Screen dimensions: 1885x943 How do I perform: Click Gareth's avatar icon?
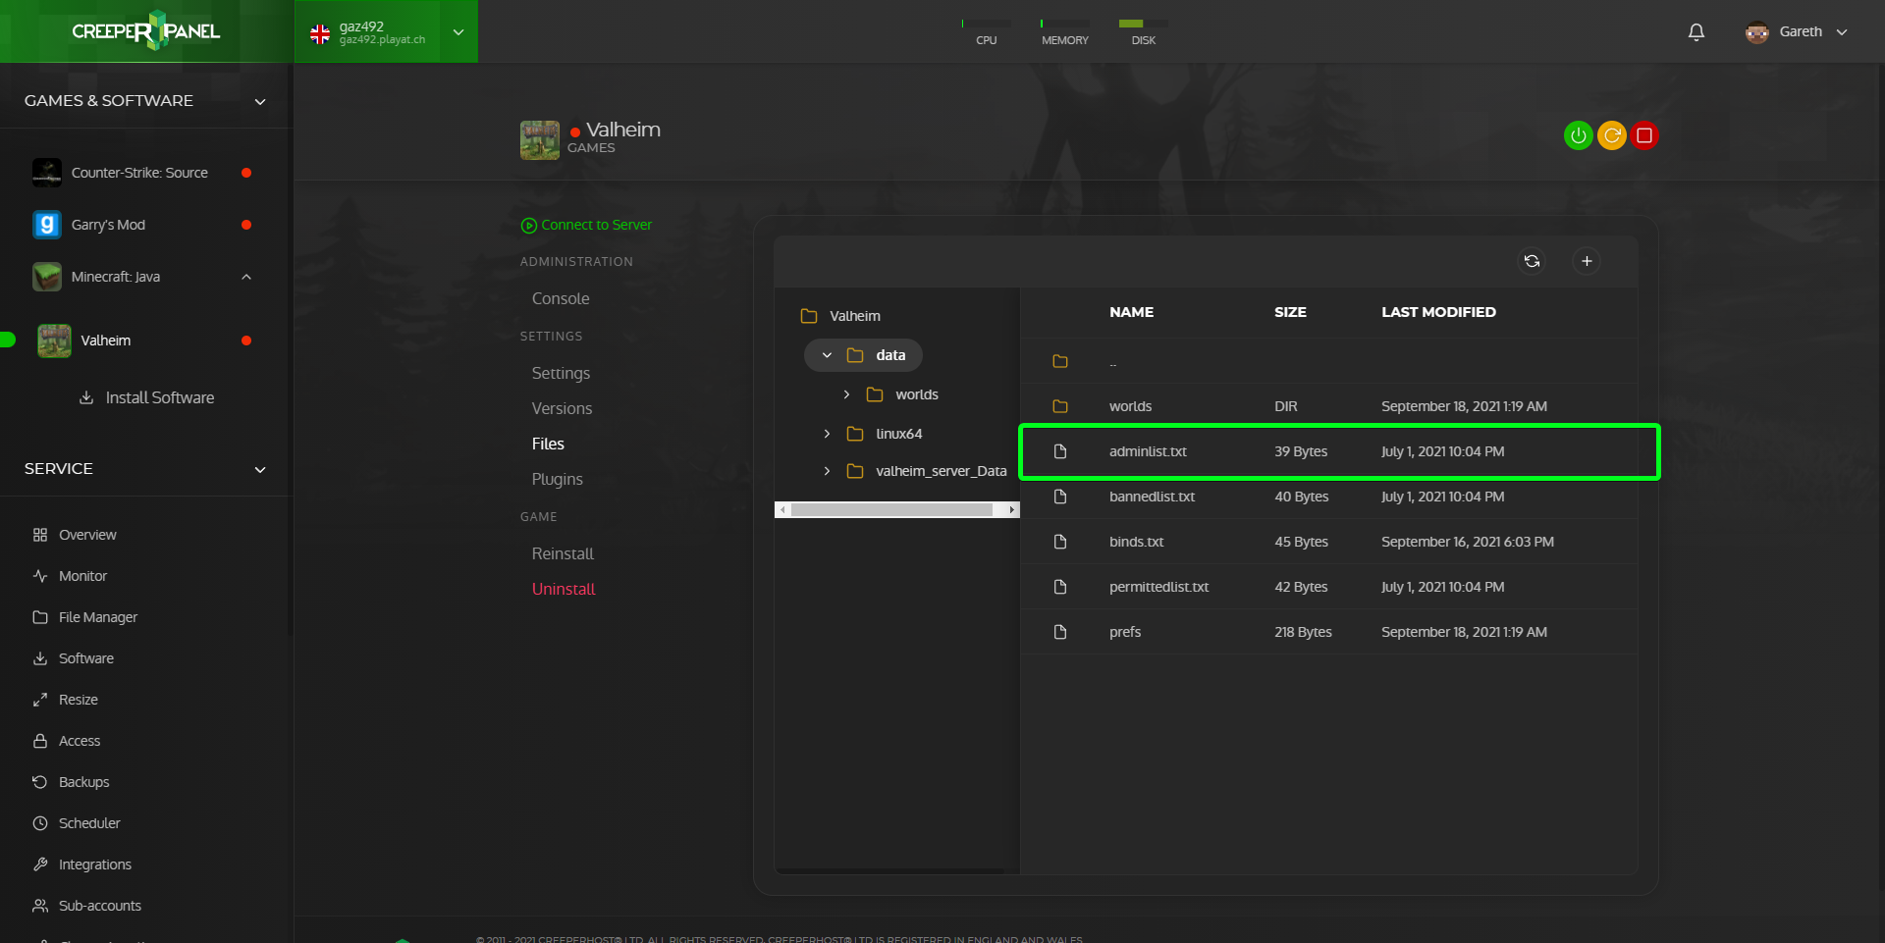click(1756, 31)
